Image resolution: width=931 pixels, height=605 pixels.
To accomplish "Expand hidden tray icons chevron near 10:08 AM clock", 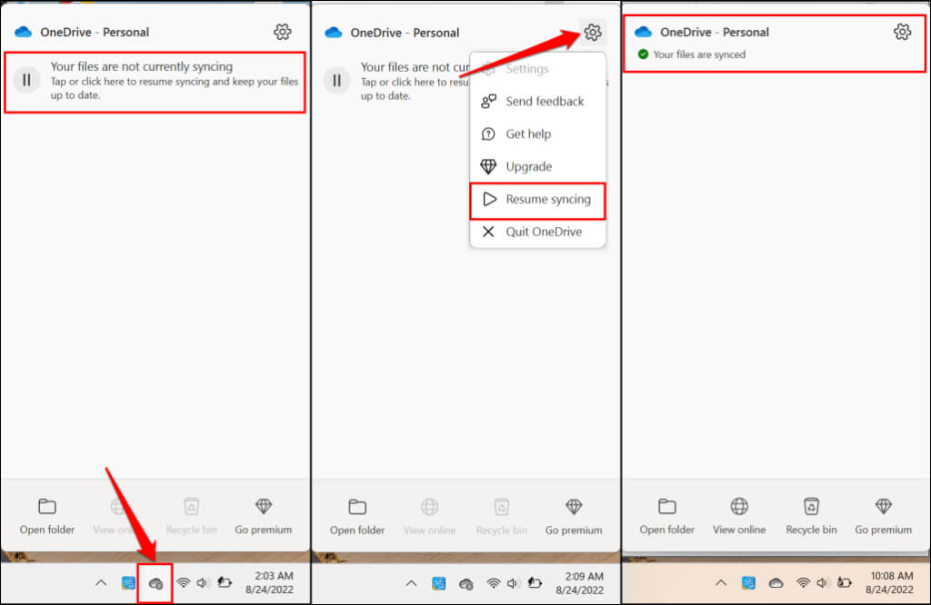I will (721, 583).
